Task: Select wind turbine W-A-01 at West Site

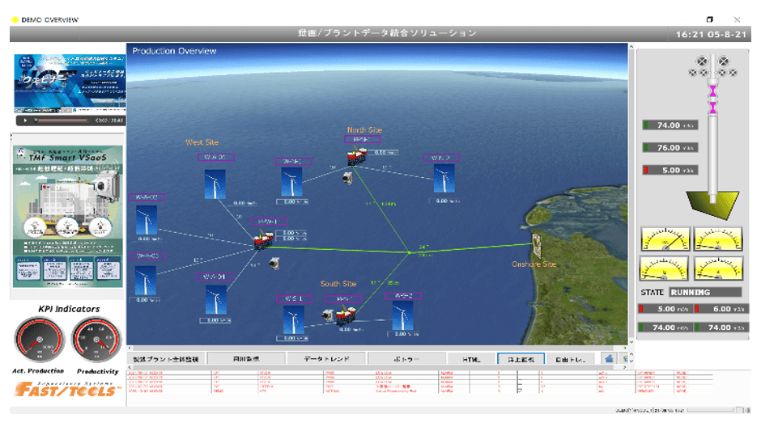Action: (x=215, y=184)
